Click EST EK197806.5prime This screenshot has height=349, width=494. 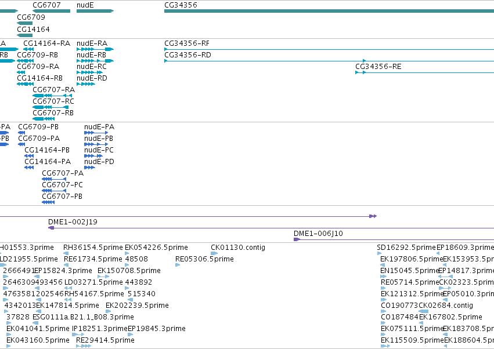point(383,265)
